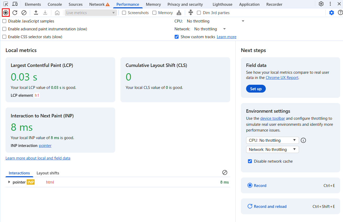
Task: Enable the Screenshots checkbox
Action: pos(124,13)
